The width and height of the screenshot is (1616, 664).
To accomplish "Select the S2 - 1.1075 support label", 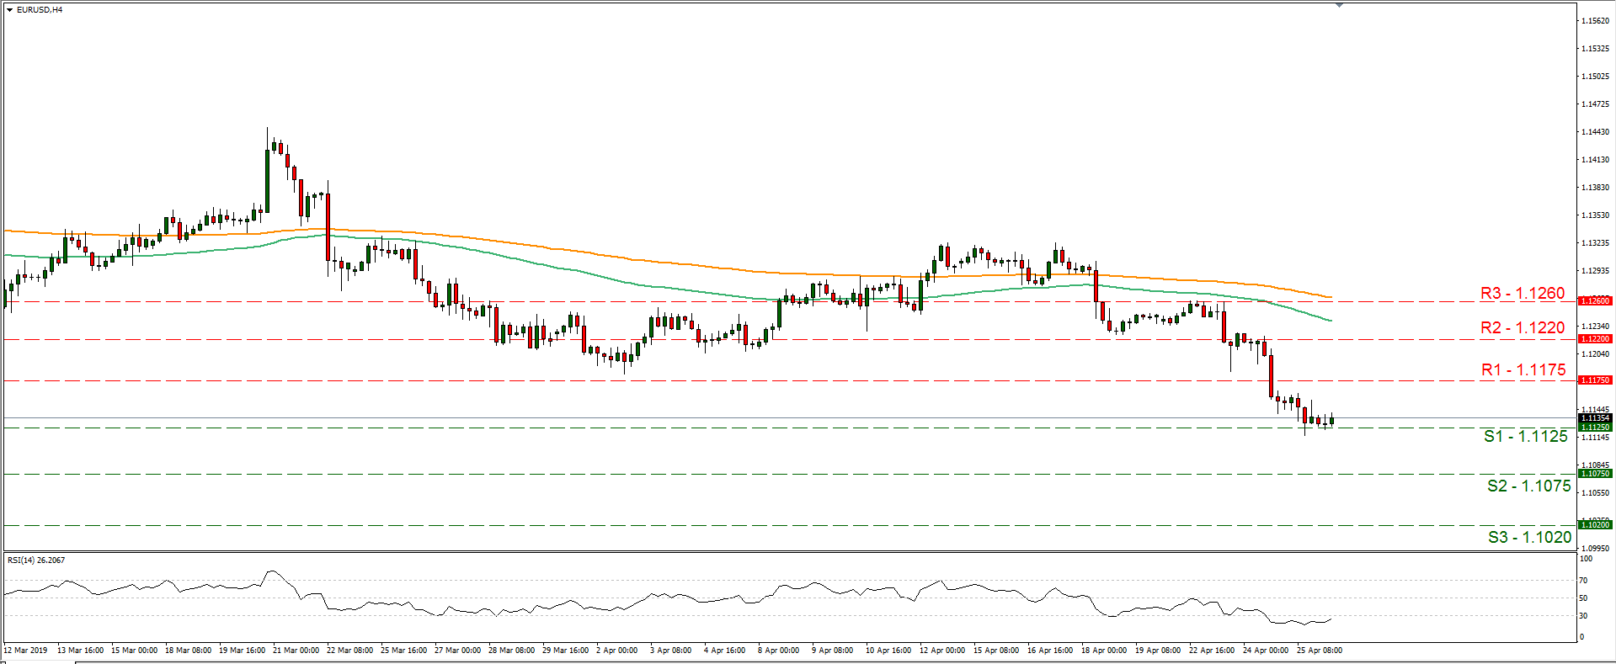I will pyautogui.click(x=1529, y=486).
